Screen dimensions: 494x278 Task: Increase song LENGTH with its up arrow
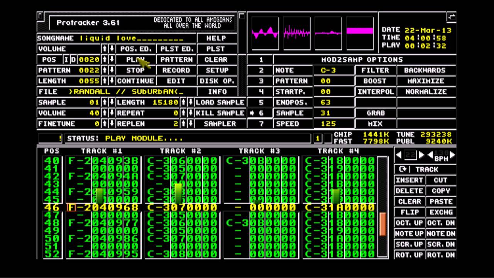pos(104,81)
